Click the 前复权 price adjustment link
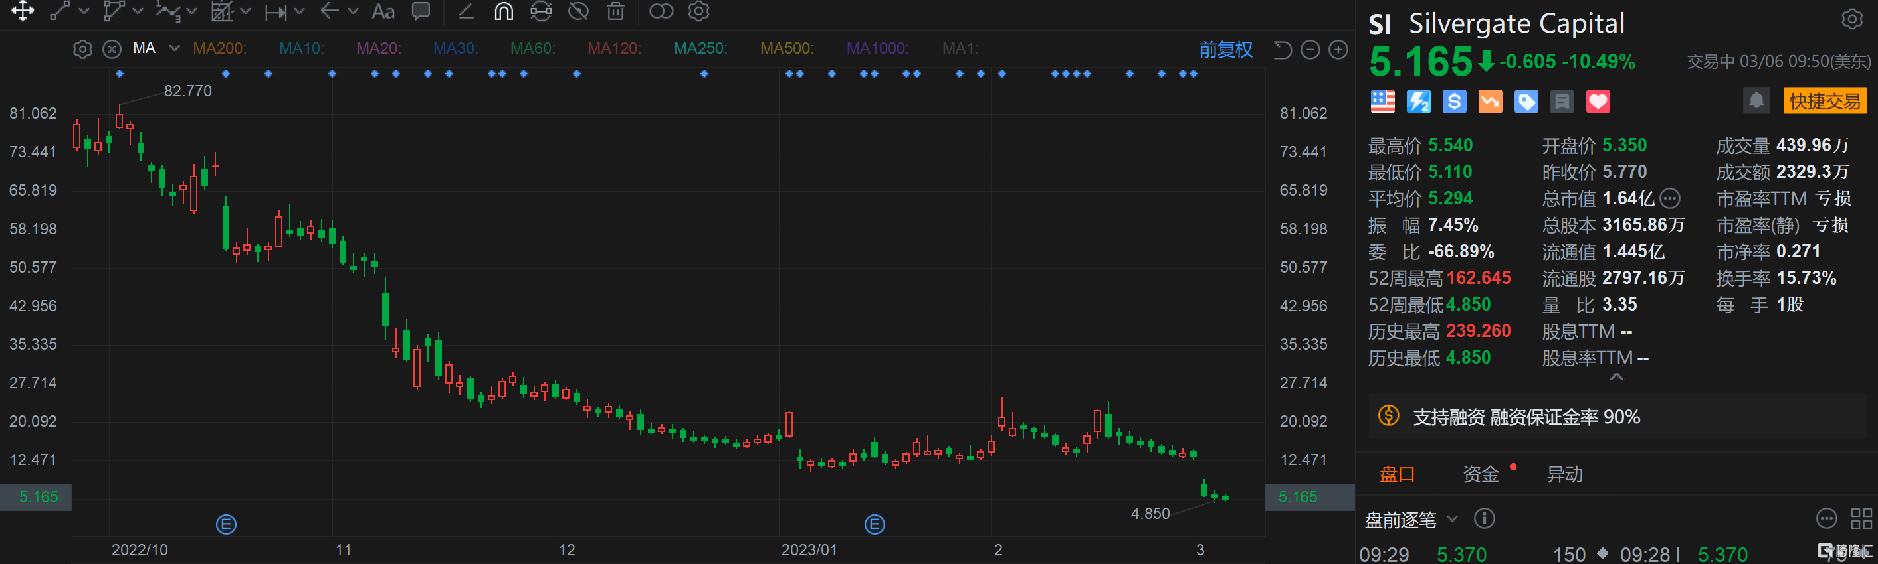This screenshot has height=564, width=1878. [x=1225, y=50]
